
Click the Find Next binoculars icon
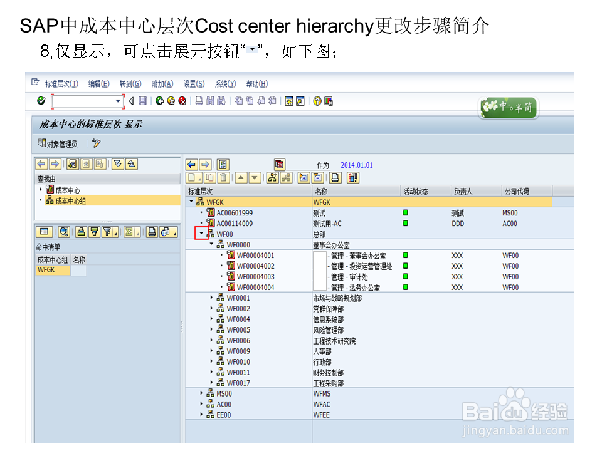[221, 101]
